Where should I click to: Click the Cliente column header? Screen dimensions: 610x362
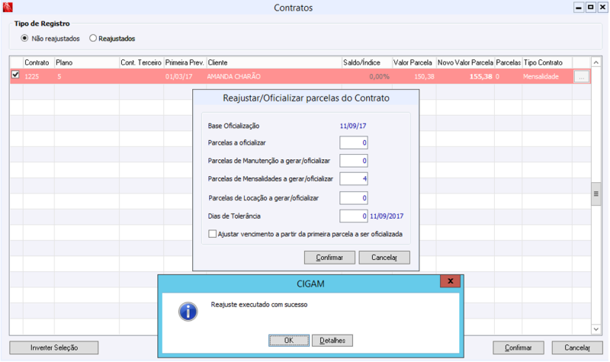pos(274,62)
